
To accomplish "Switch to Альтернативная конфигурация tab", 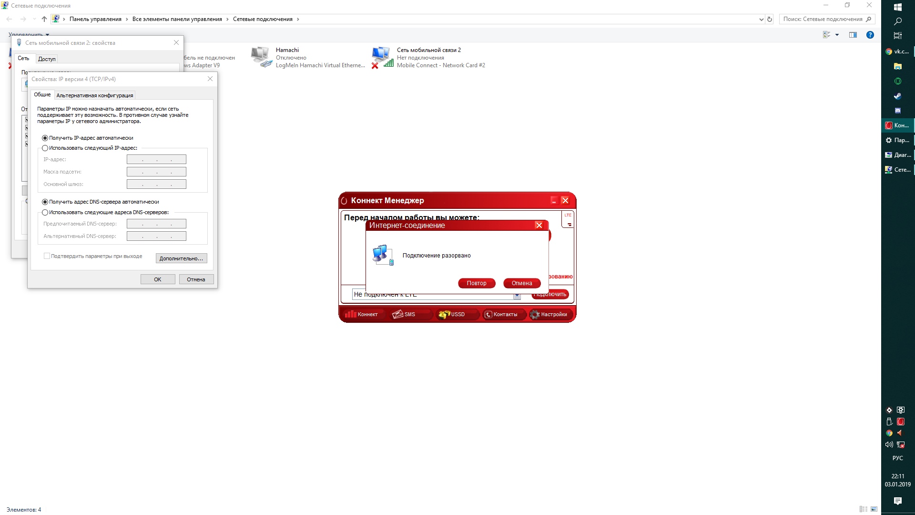I will coord(95,95).
